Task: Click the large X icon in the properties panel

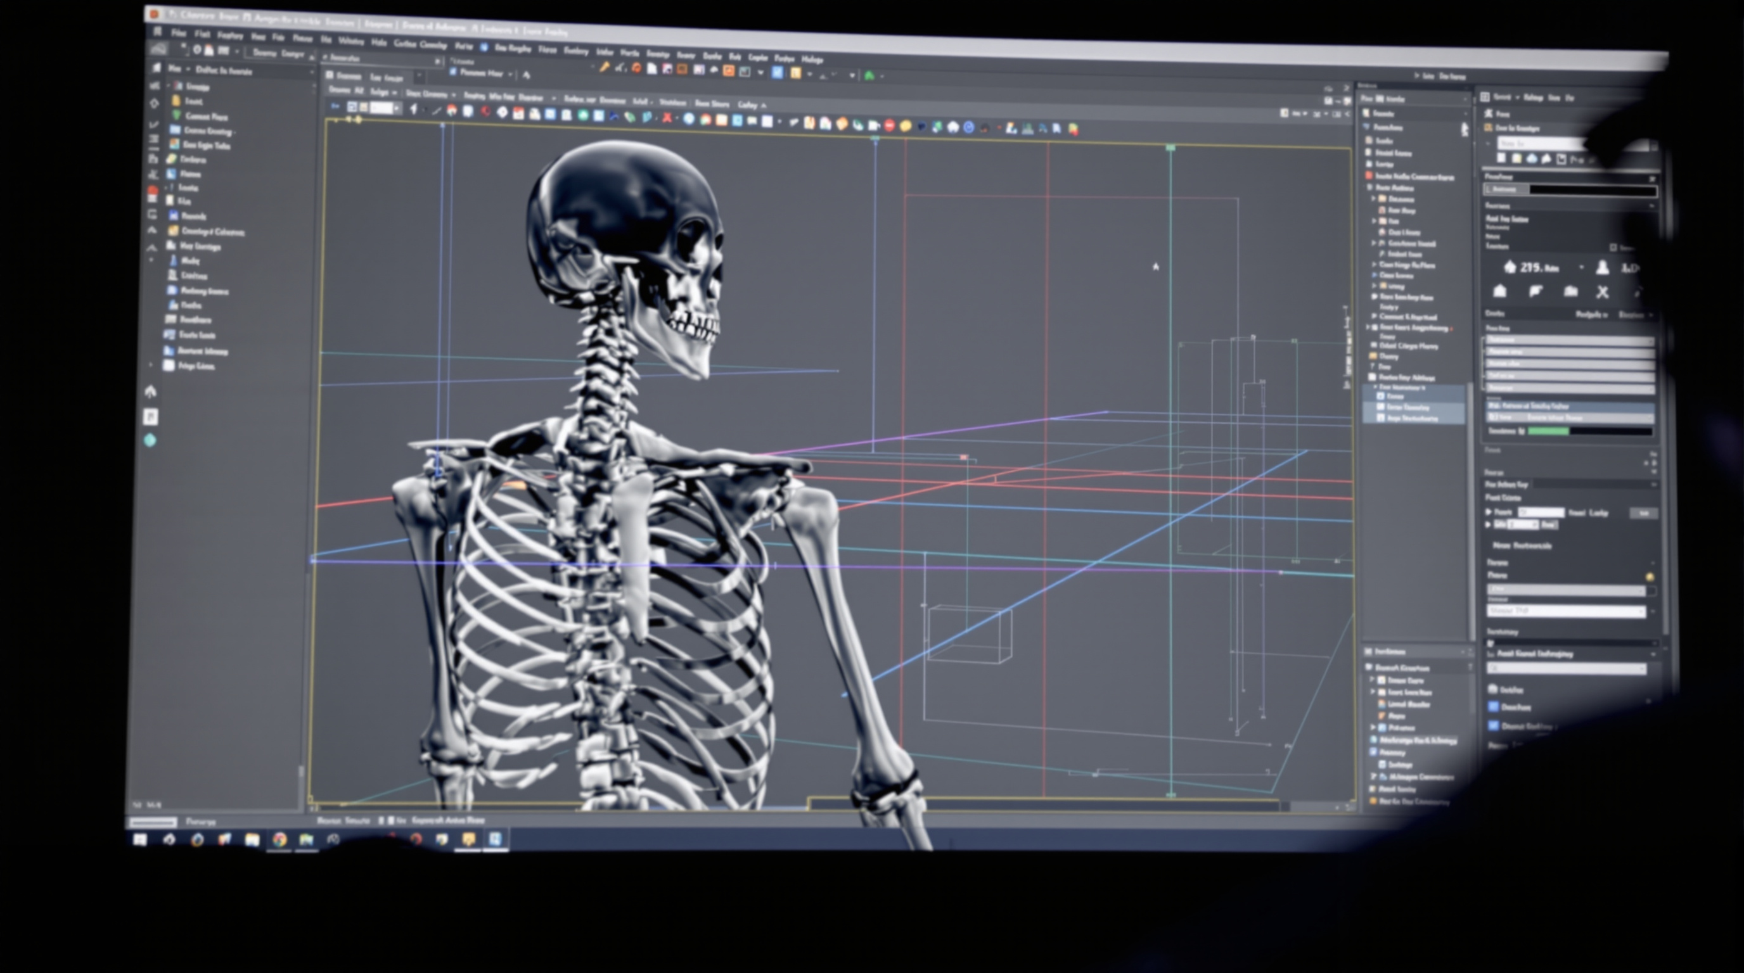Action: [x=1602, y=291]
